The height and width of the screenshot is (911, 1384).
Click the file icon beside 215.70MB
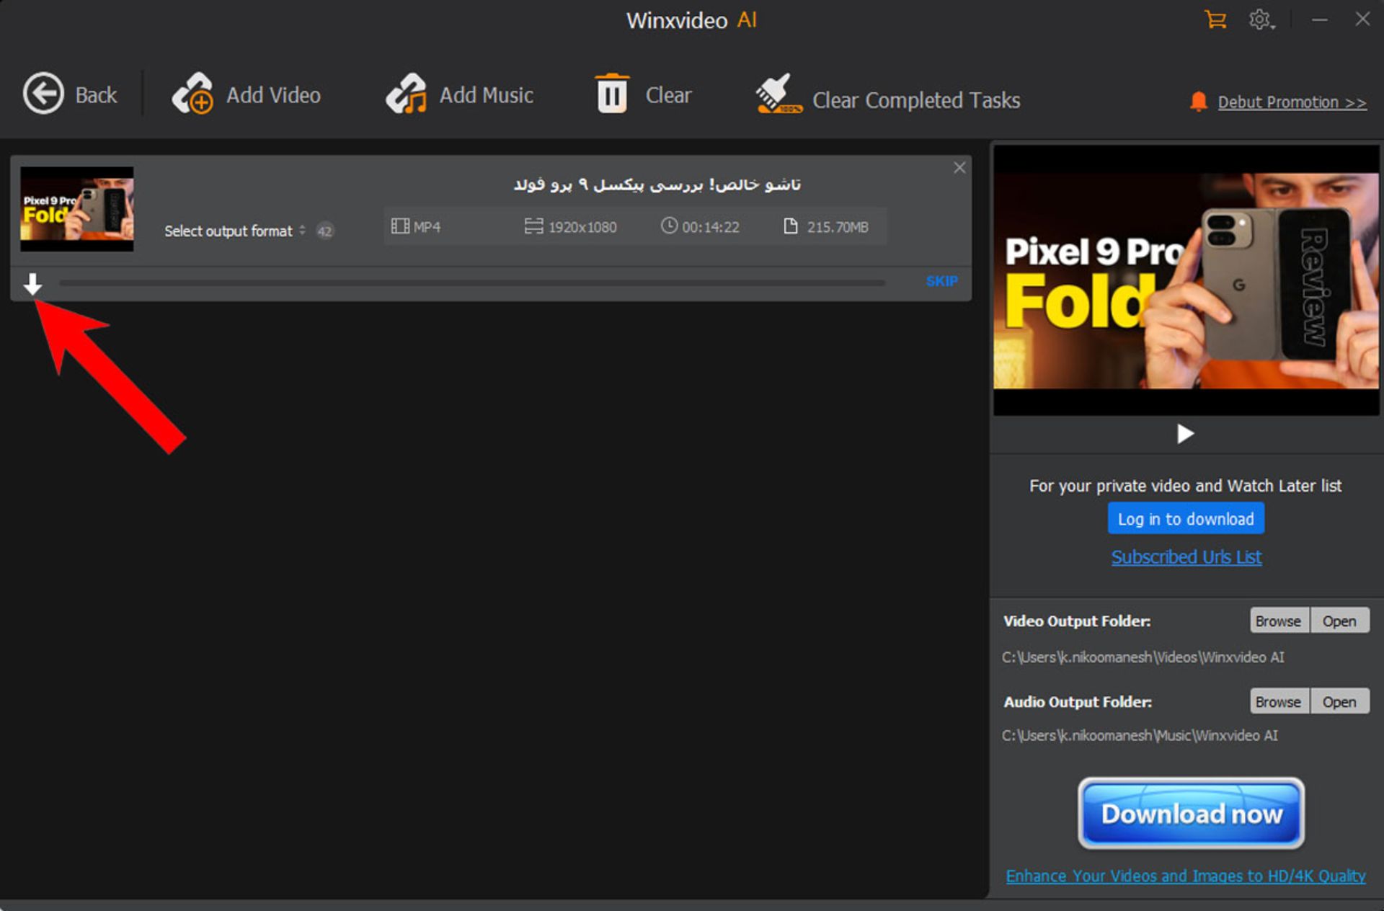point(790,226)
